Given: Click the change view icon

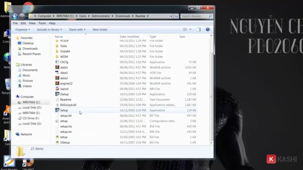Looking at the screenshot, I should tap(185, 29).
